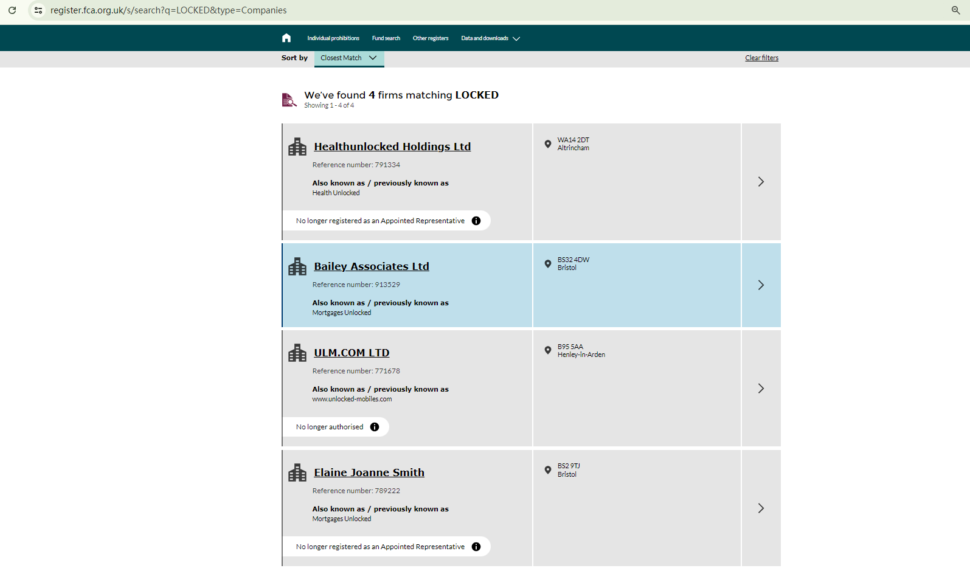The image size is (970, 571).
Task: Click the location pin next to B95 5AA
Action: (548, 350)
